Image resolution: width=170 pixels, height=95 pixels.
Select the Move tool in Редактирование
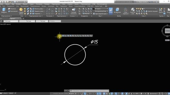tap(61, 9)
